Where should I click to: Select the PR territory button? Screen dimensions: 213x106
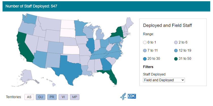point(52,97)
